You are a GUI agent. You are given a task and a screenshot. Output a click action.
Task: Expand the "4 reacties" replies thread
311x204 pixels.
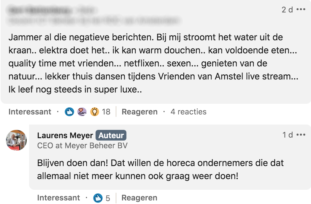188,112
